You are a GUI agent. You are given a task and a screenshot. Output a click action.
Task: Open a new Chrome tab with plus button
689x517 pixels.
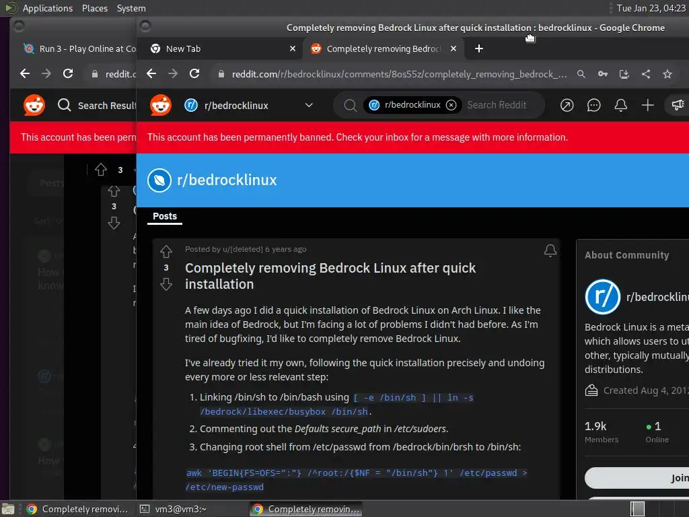pos(479,48)
